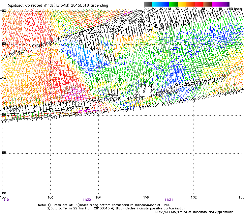Click the purple '11:19' time stamp
The width and height of the screenshot is (244, 214).
(x=5, y=200)
